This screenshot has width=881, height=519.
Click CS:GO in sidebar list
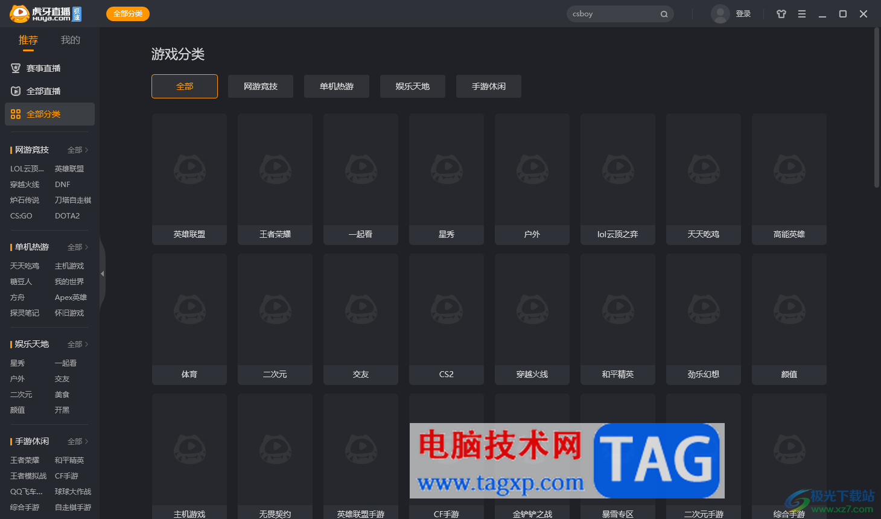pos(21,216)
